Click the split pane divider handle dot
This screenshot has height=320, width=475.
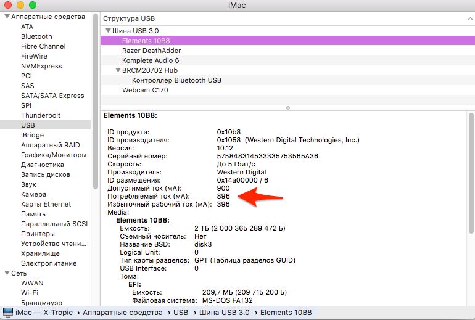click(x=288, y=108)
